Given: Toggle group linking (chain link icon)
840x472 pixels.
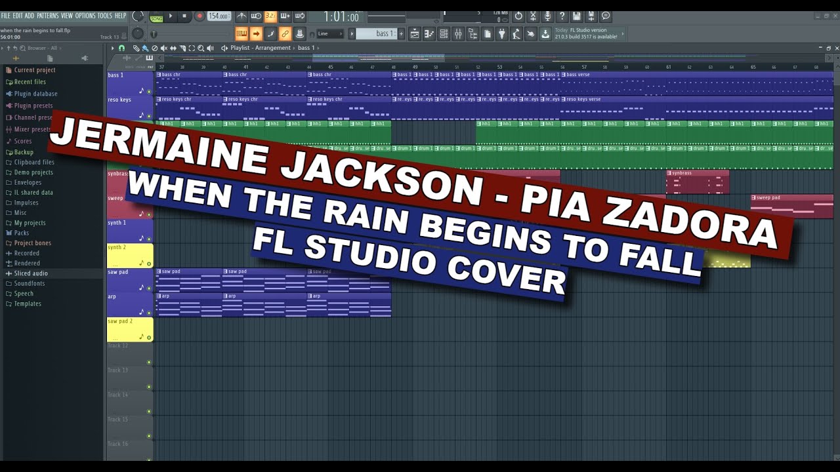Looking at the screenshot, I should point(285,34).
